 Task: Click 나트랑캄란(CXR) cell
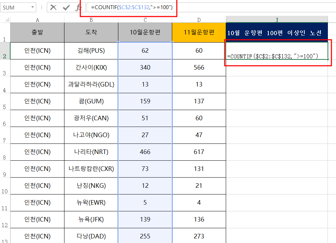click(x=91, y=169)
